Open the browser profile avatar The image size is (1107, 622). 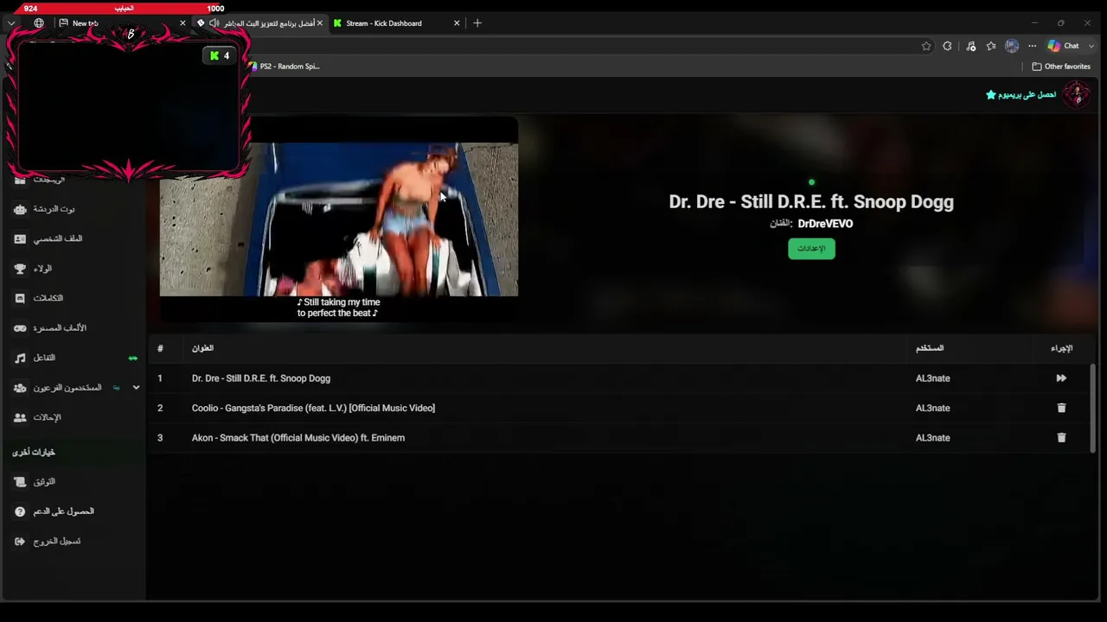pos(1012,46)
